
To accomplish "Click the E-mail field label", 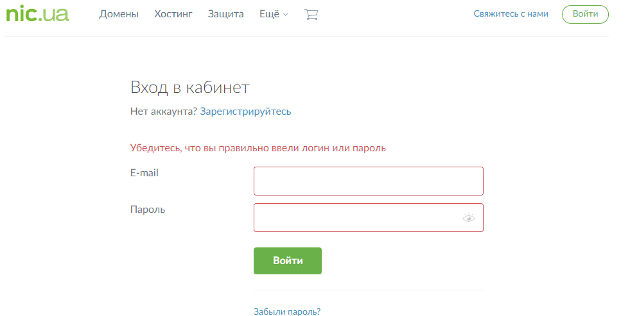I will [x=144, y=173].
